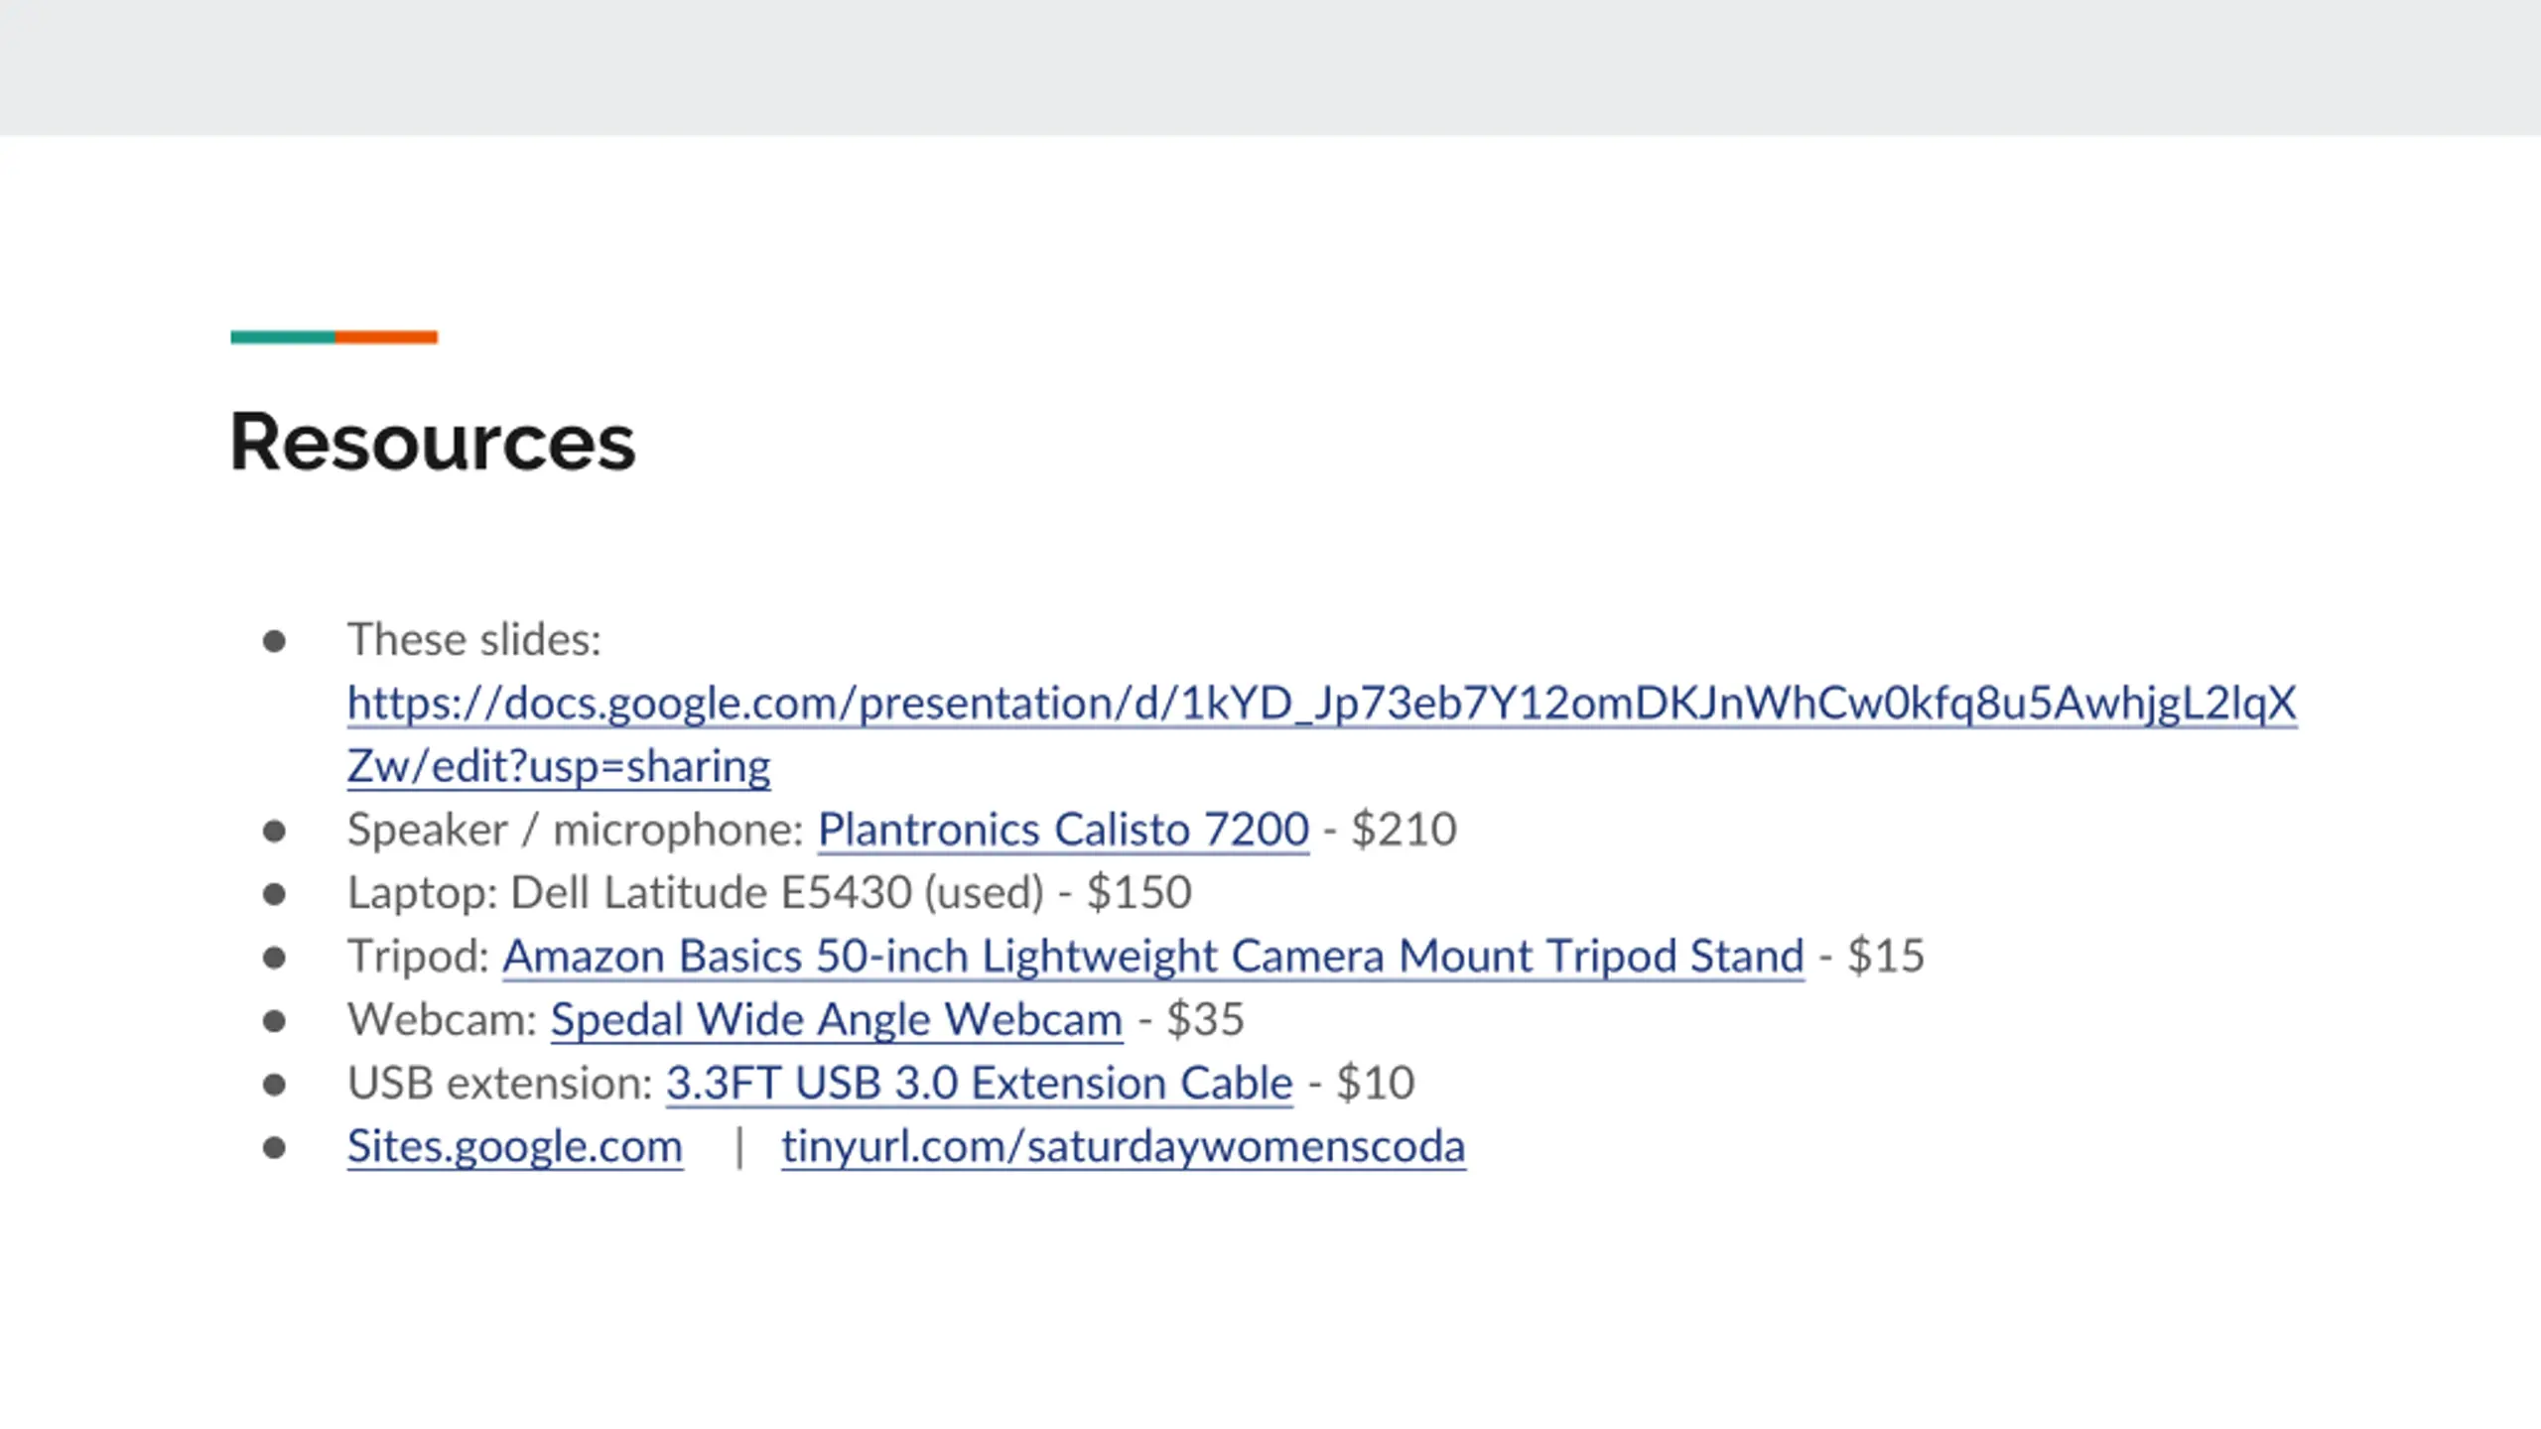Click the 'USB extension:' label text
The image size is (2541, 1429).
click(x=500, y=1083)
